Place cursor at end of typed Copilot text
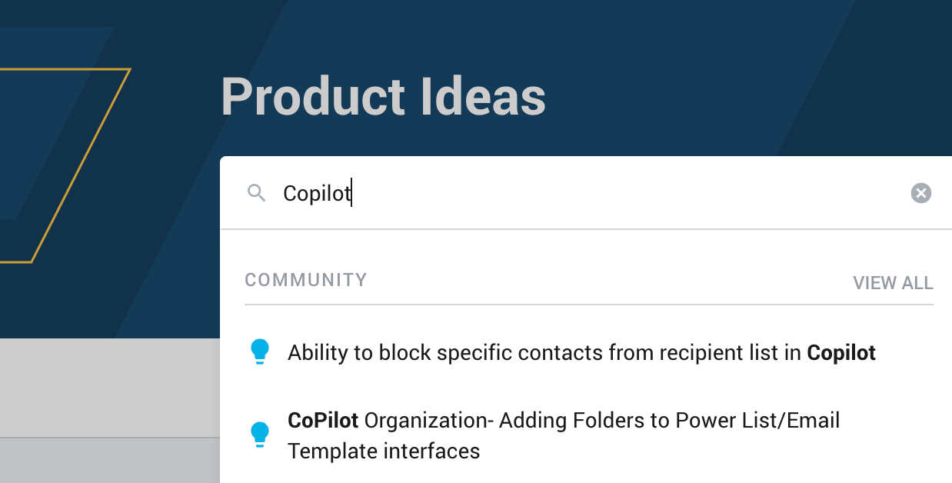 (351, 193)
